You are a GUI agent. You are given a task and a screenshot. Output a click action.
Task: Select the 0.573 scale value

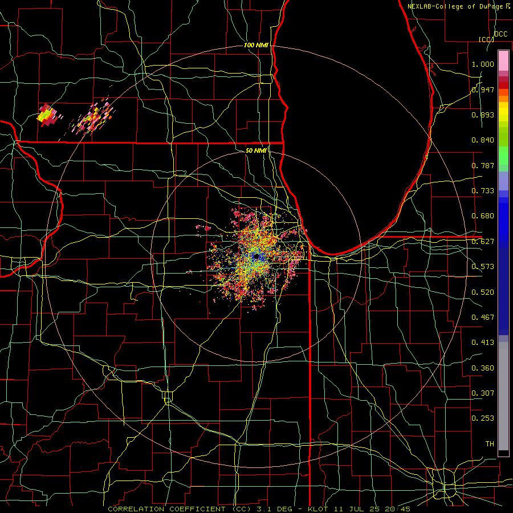pos(483,267)
